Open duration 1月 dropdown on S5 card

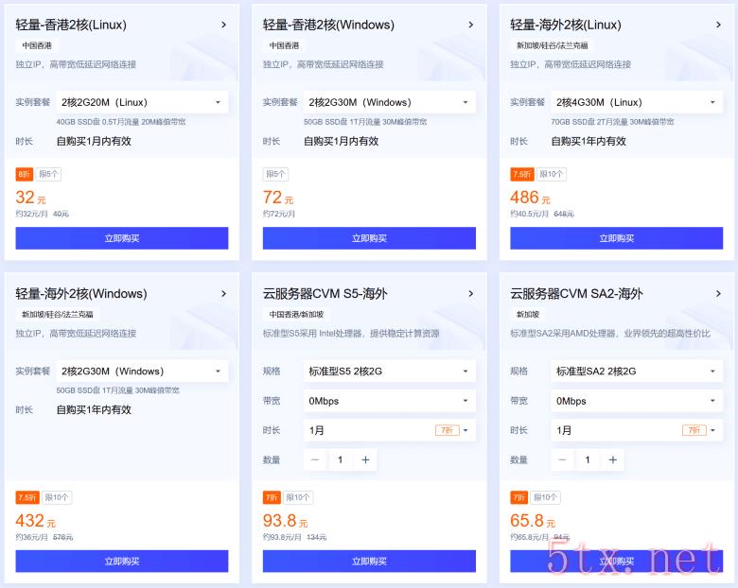click(x=389, y=430)
